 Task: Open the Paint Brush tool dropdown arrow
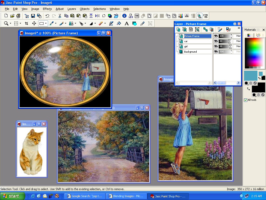(x=65, y=23)
